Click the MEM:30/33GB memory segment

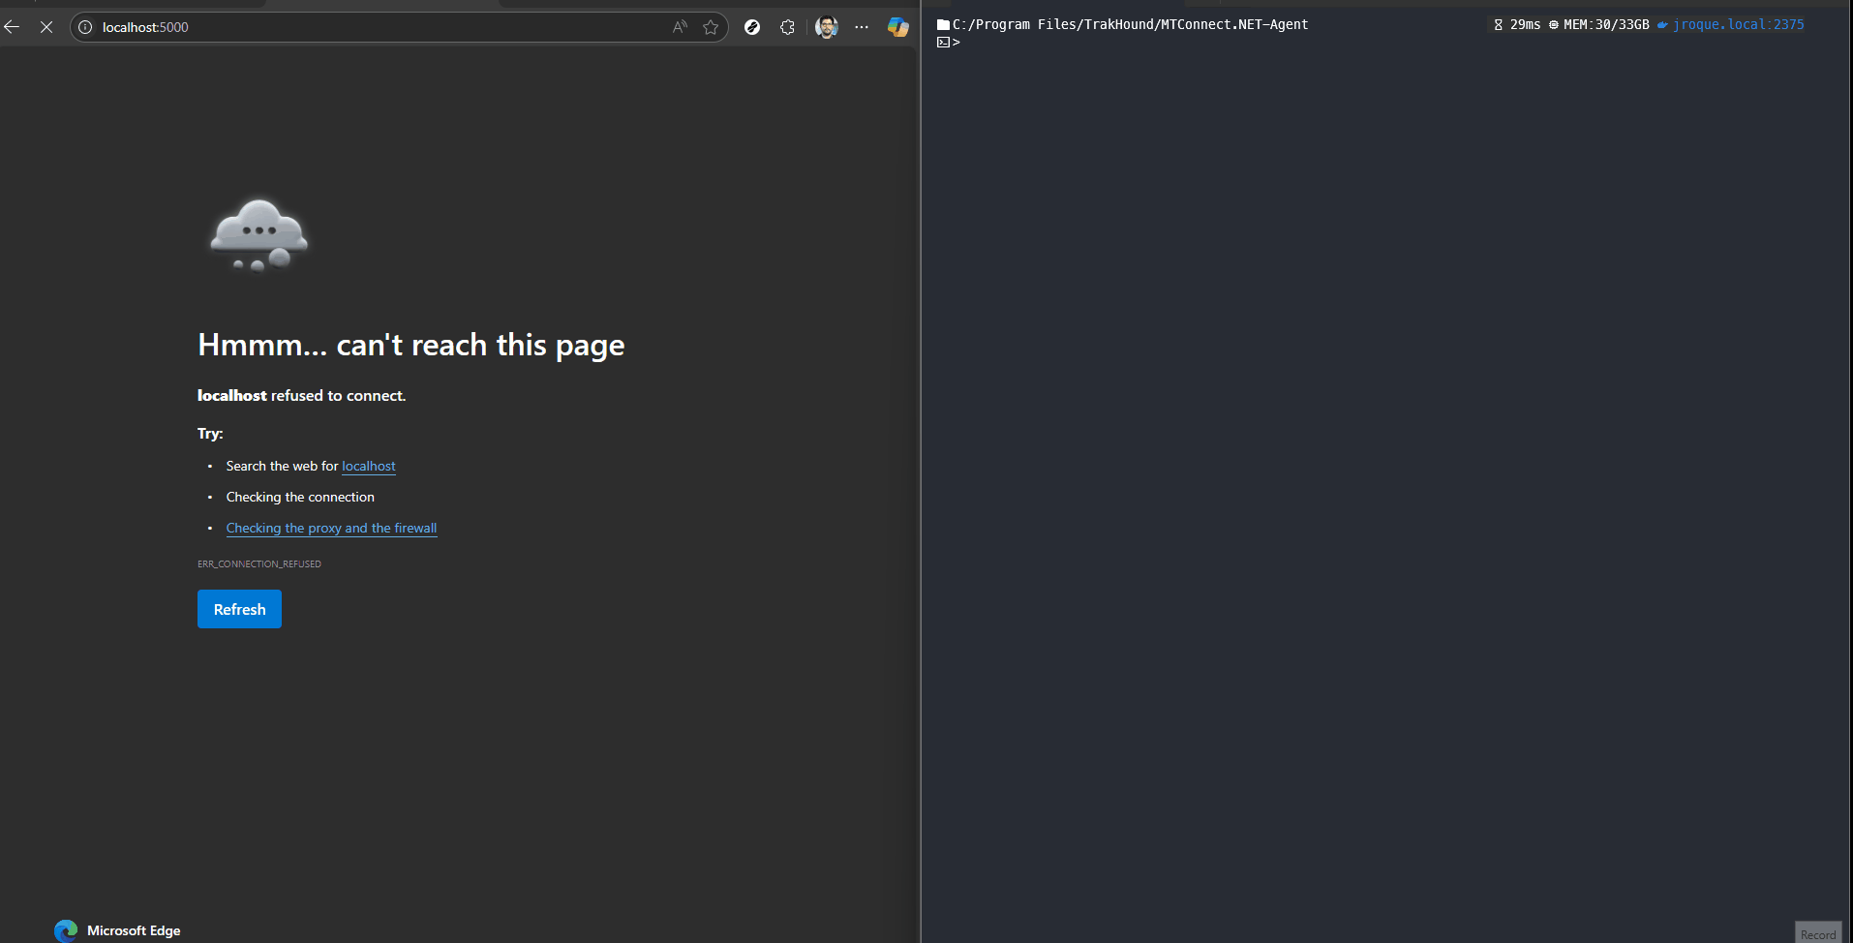1599,24
